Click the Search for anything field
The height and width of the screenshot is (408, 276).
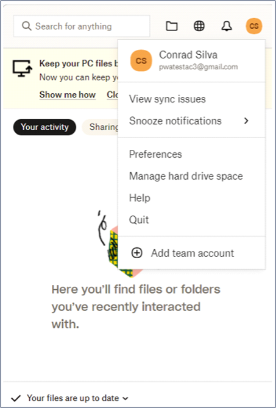click(x=82, y=26)
